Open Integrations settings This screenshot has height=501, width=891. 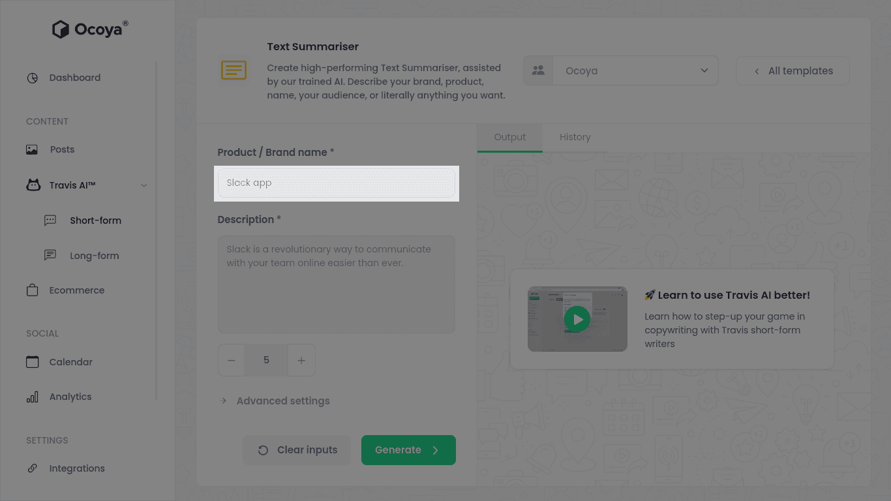pyautogui.click(x=77, y=468)
